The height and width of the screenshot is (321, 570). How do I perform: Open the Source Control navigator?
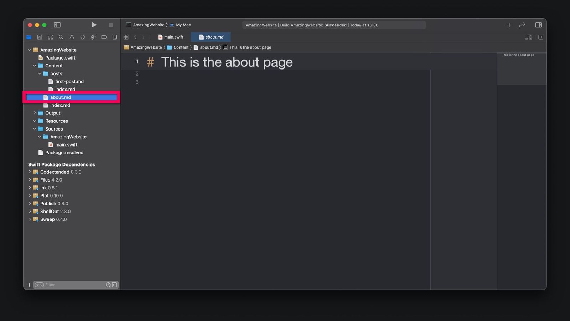pyautogui.click(x=40, y=37)
